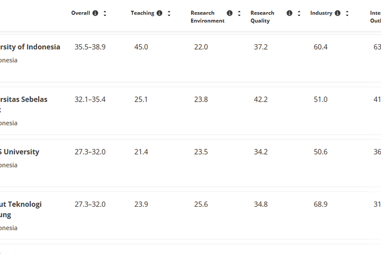The width and height of the screenshot is (381, 254).
Task: Toggle sort order on the Industry column
Action: (347, 13)
